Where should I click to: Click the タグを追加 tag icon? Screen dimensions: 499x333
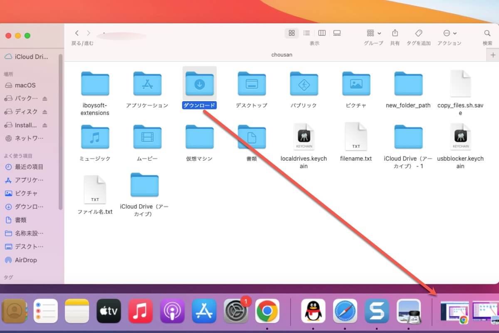[418, 33]
